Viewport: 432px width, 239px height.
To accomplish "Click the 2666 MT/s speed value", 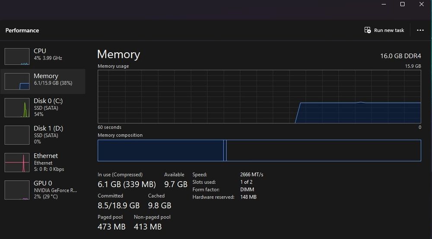I will pyautogui.click(x=251, y=175).
